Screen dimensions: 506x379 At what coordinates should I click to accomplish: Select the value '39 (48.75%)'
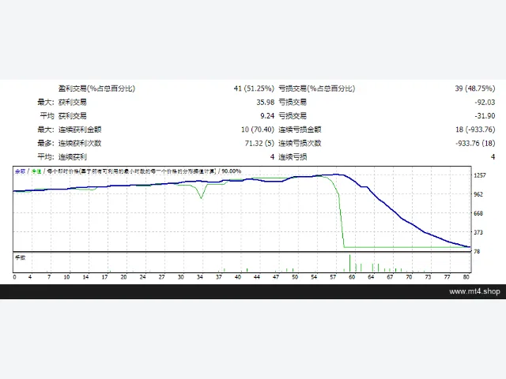(x=474, y=88)
